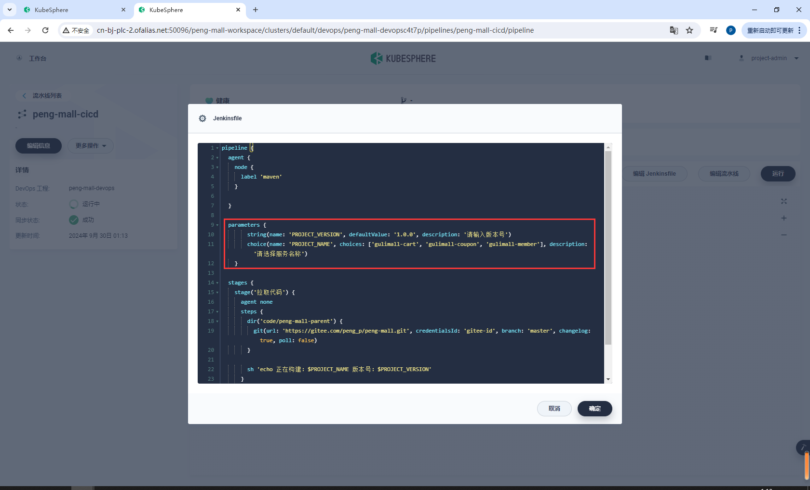Close the first KubeSphere tab

pyautogui.click(x=123, y=10)
